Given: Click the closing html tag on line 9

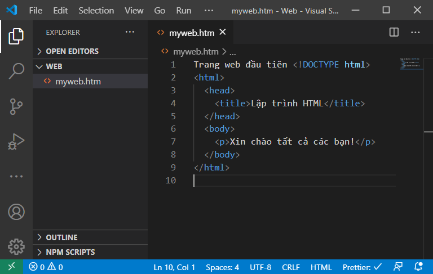Looking at the screenshot, I should click(211, 168).
